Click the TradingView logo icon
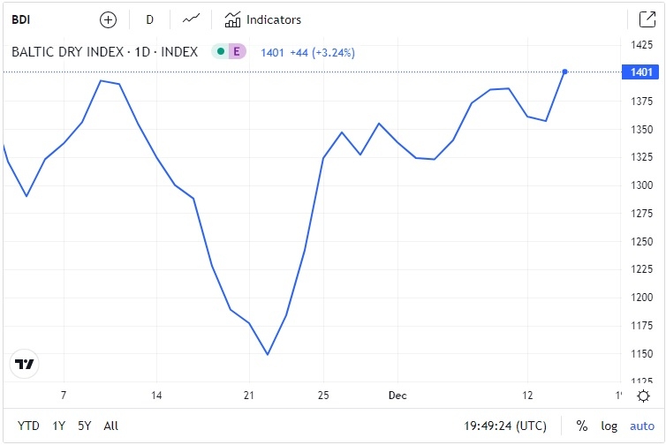666x445 pixels. click(25, 364)
